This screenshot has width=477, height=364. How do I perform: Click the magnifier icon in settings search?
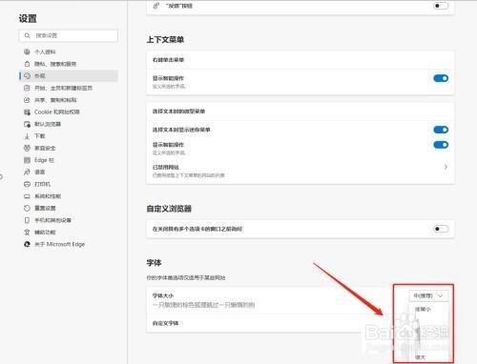coord(28,35)
